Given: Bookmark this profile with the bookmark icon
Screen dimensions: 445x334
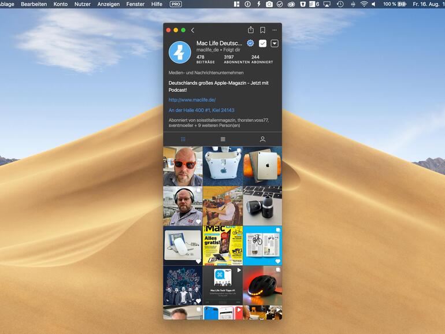Looking at the screenshot, I should [x=263, y=30].
